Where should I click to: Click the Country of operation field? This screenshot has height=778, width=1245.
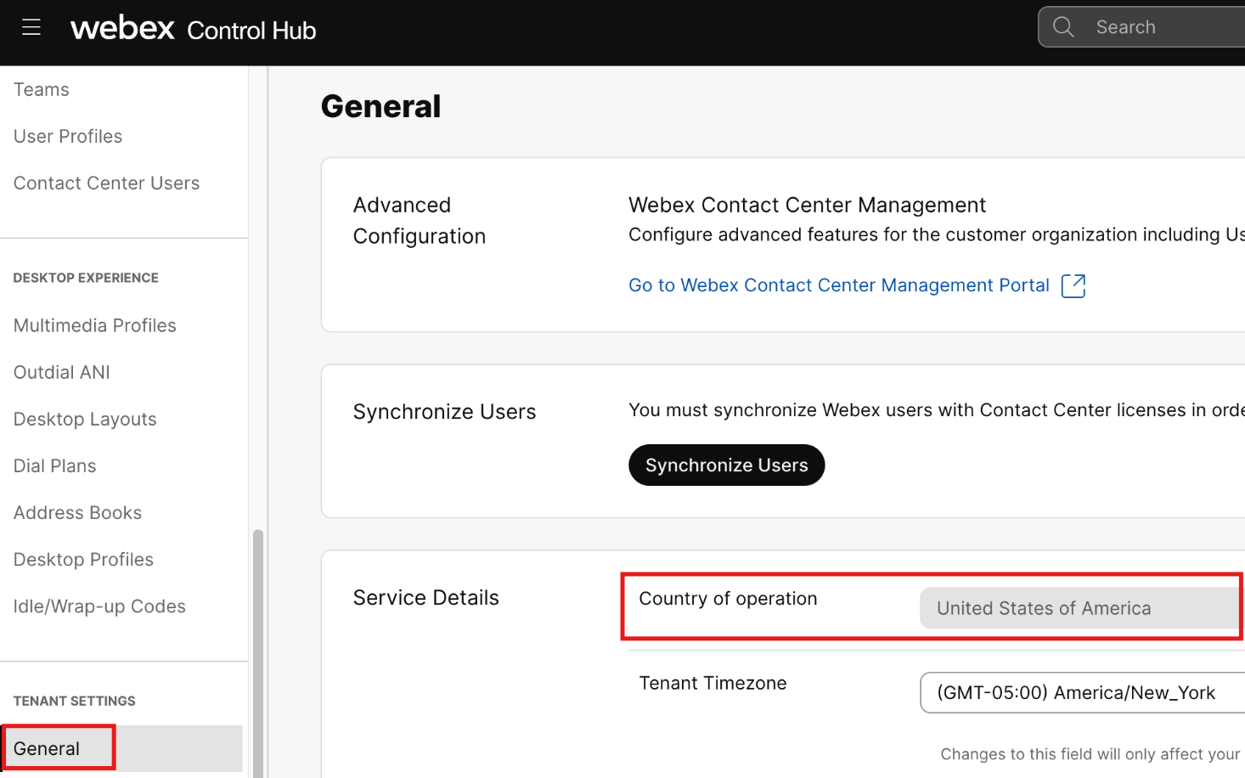(x=1079, y=608)
